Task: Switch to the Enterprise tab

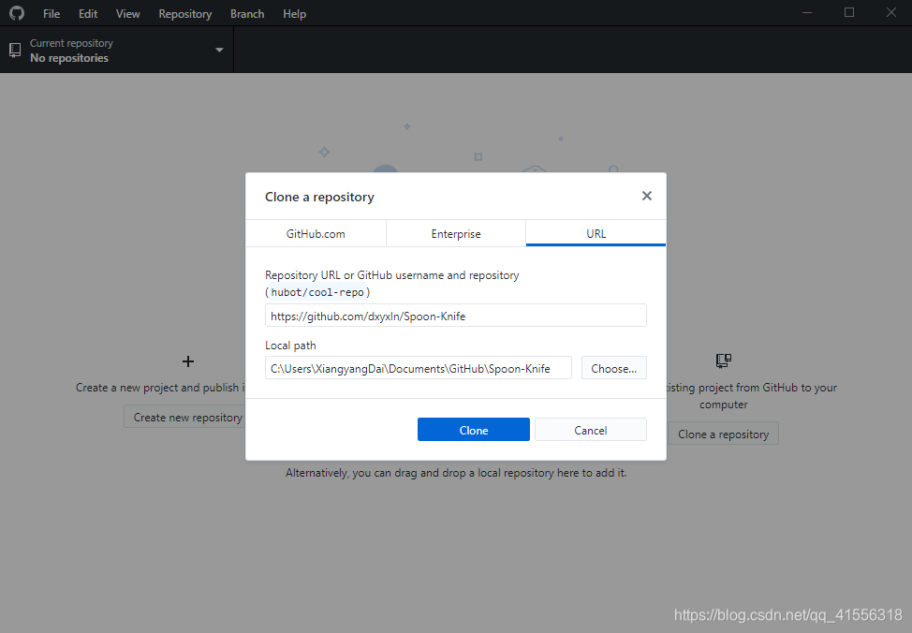Action: [x=456, y=233]
